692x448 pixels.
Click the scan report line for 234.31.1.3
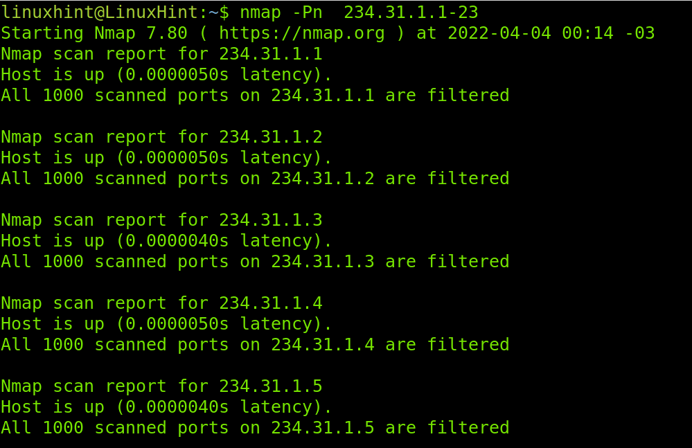click(161, 220)
